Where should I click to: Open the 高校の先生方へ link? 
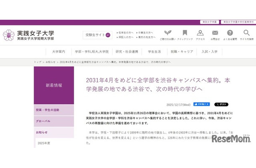click(146, 37)
